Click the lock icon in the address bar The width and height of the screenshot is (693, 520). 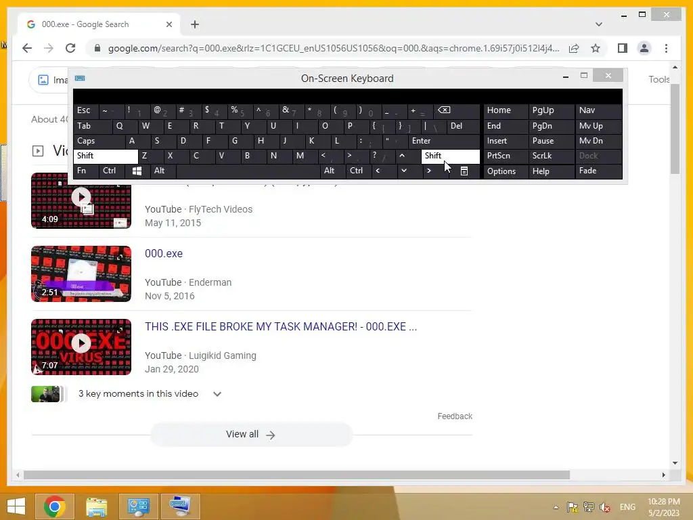coord(97,48)
